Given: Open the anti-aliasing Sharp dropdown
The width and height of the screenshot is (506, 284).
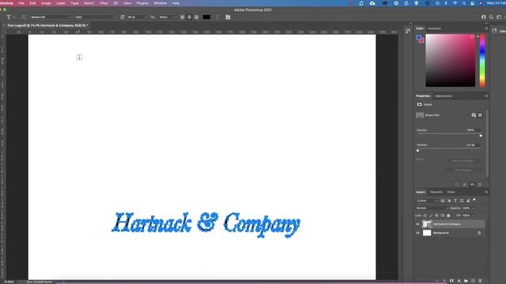Looking at the screenshot, I should click(167, 17).
